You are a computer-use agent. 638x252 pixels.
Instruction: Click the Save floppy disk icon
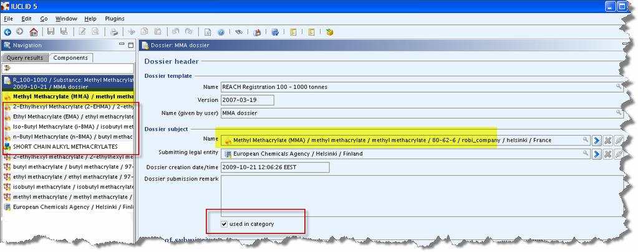coord(51,32)
